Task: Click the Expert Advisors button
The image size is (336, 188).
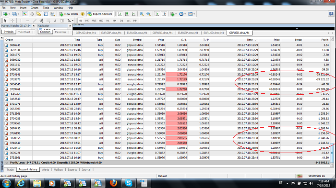Action: click(100, 14)
